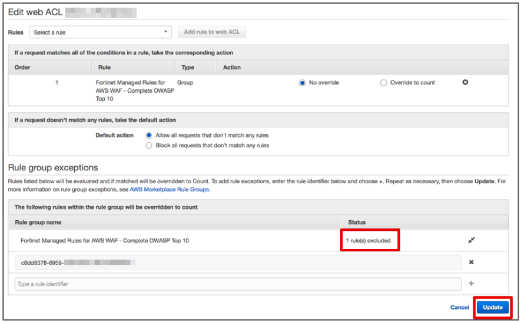Screen dimensions: 521x323
Task: Select Allow all requests default action
Action: click(x=149, y=135)
